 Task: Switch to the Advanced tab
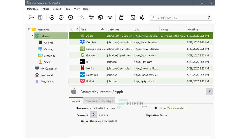click(x=91, y=101)
